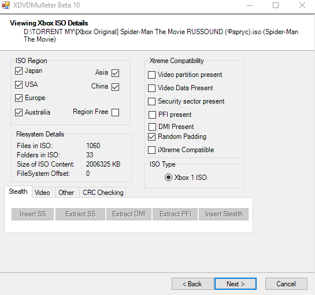Tick the PFI present checkbox
The image size is (315, 295).
coord(152,115)
